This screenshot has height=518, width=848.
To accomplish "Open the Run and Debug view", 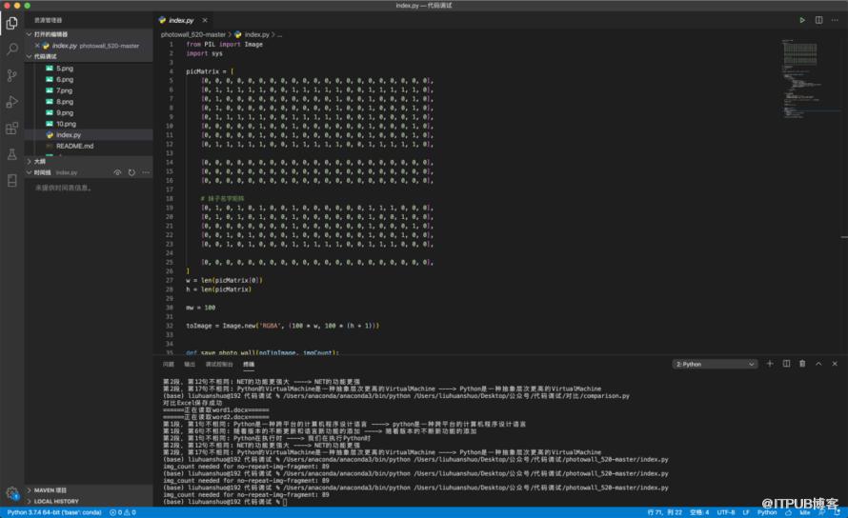I will (11, 102).
